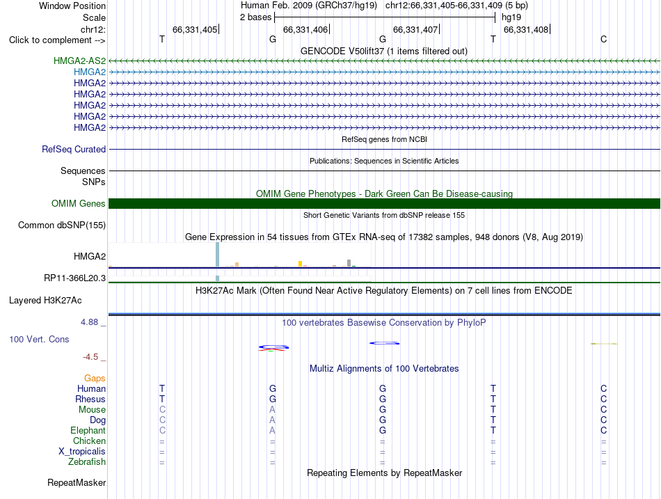Click the Scale ruler label
Image resolution: width=661 pixels, height=499 pixels.
pos(95,17)
